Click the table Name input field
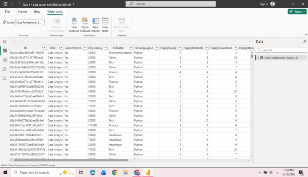The height and width of the screenshot is (177, 308). (x=30, y=23)
